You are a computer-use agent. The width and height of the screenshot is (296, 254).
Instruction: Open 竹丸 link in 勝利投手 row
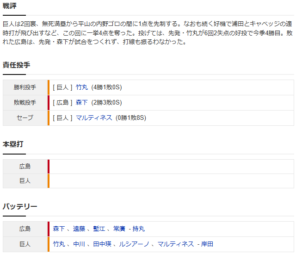point(82,87)
